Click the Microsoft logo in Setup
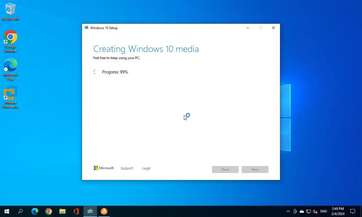The height and width of the screenshot is (217, 362). pyautogui.click(x=104, y=168)
